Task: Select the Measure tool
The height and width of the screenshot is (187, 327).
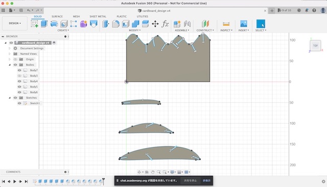Action: pyautogui.click(x=226, y=24)
